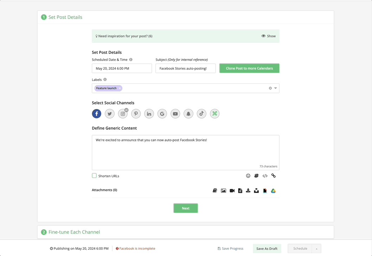The image size is (372, 256).
Task: Expand the Schedule button options arrow
Action: (316, 249)
